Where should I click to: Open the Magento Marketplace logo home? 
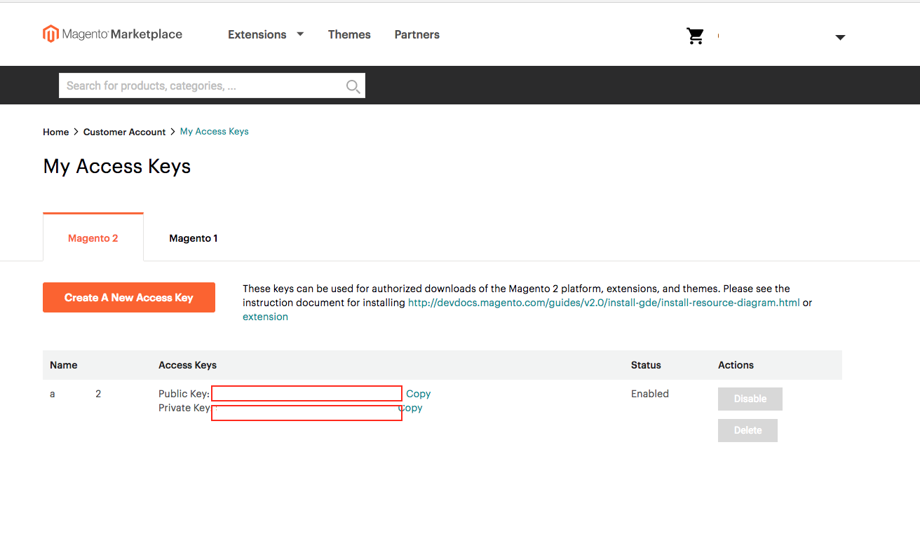(x=112, y=34)
